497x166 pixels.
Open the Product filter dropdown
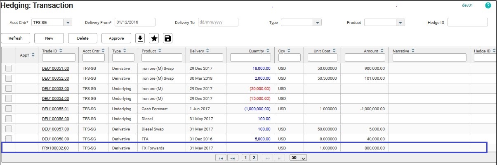(400, 22)
